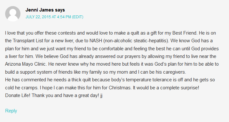Image resolution: width=229 pixels, height=122 pixels.
Task: Click "Thank you and have a great day!" text
Action: [65, 95]
